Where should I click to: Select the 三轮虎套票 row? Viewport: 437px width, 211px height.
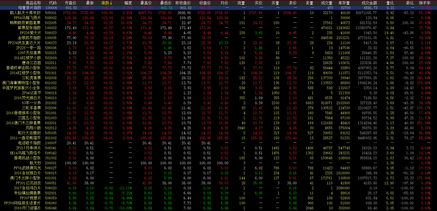point(218,77)
